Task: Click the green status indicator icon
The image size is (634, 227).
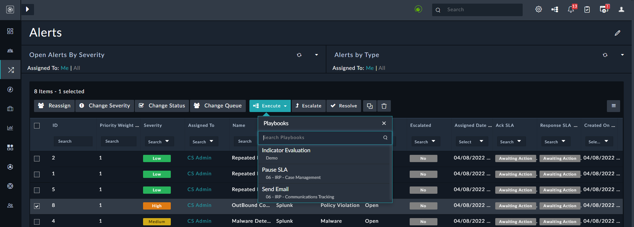Action: (418, 9)
